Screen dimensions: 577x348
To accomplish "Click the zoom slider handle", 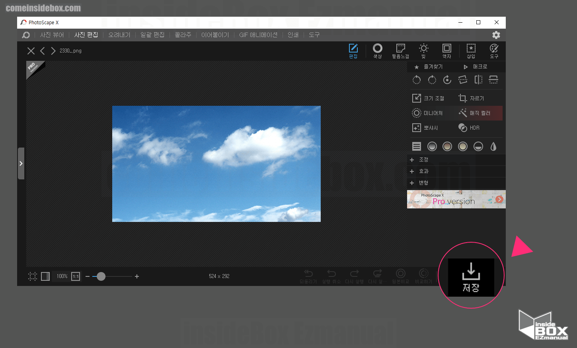I will [101, 276].
